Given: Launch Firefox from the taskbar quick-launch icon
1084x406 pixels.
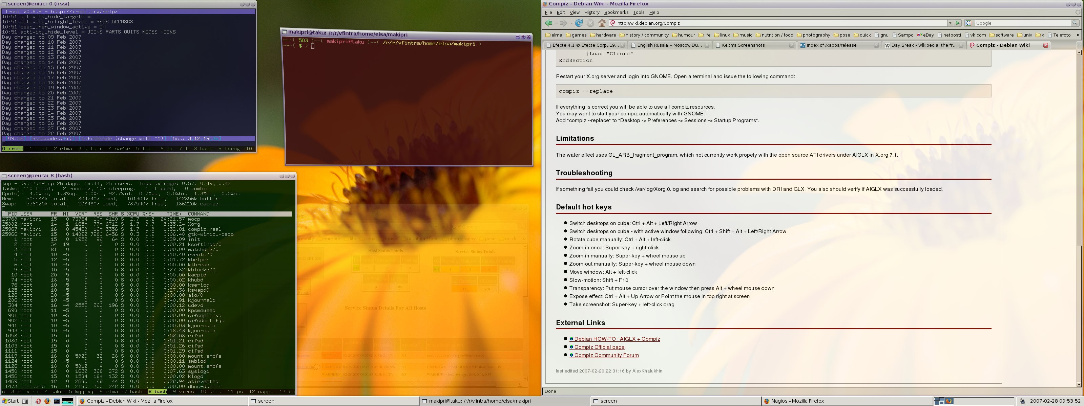Looking at the screenshot, I should 47,401.
